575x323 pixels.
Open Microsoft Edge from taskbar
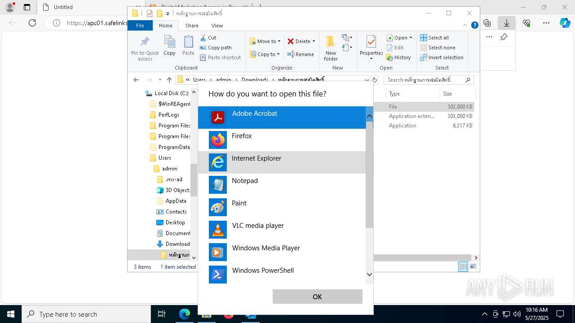pyautogui.click(x=185, y=314)
